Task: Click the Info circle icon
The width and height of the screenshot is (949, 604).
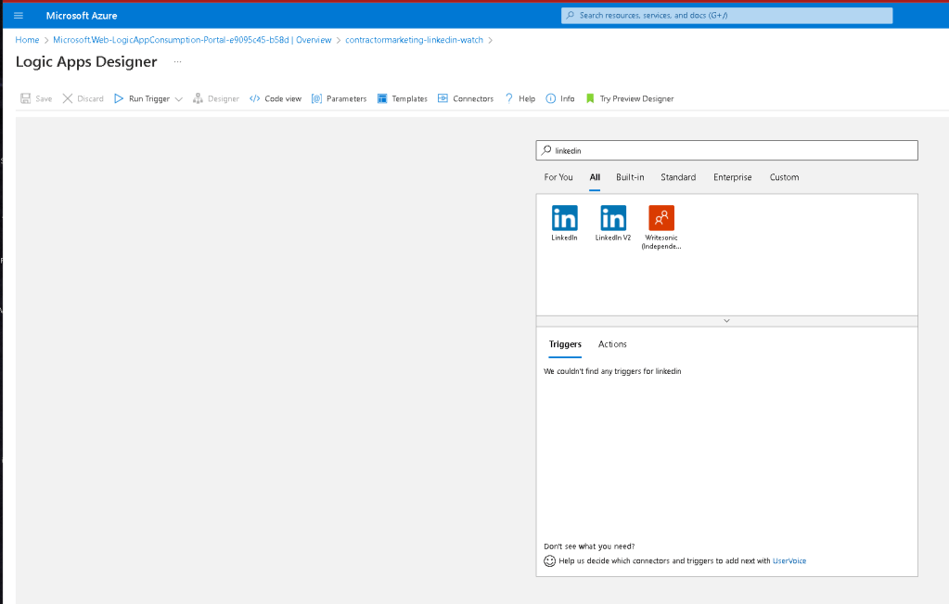Action: pyautogui.click(x=551, y=98)
